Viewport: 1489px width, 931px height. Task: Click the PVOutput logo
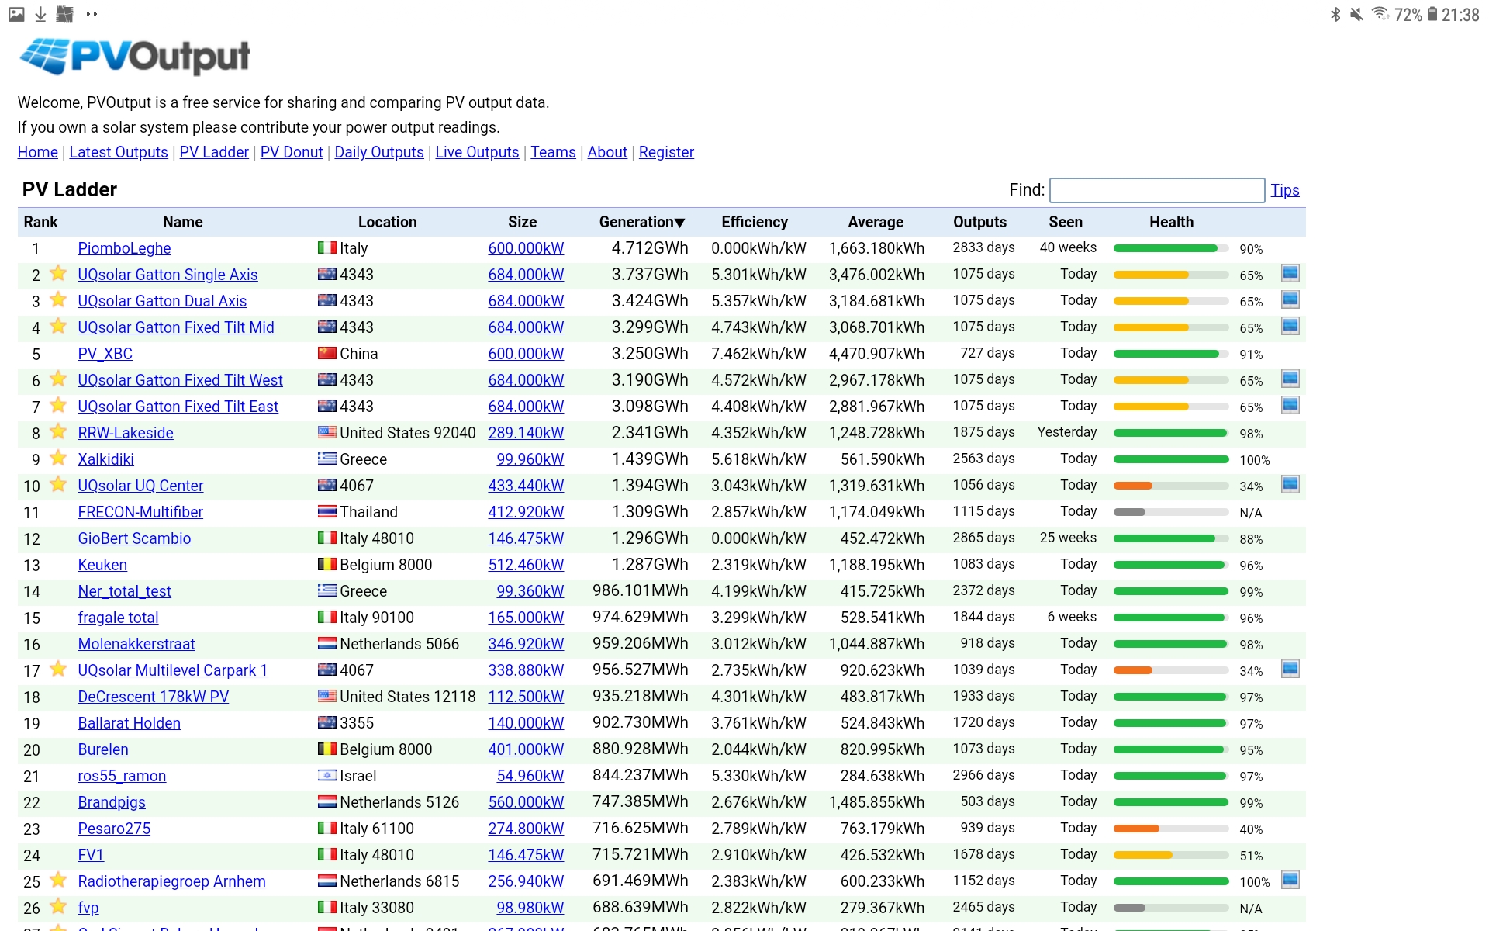pyautogui.click(x=134, y=57)
